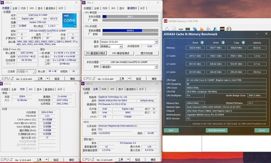Open the 已选择 处理器 #1 dropdown
Image resolution: width=271 pixels, height=163 pixels.
[26, 71]
